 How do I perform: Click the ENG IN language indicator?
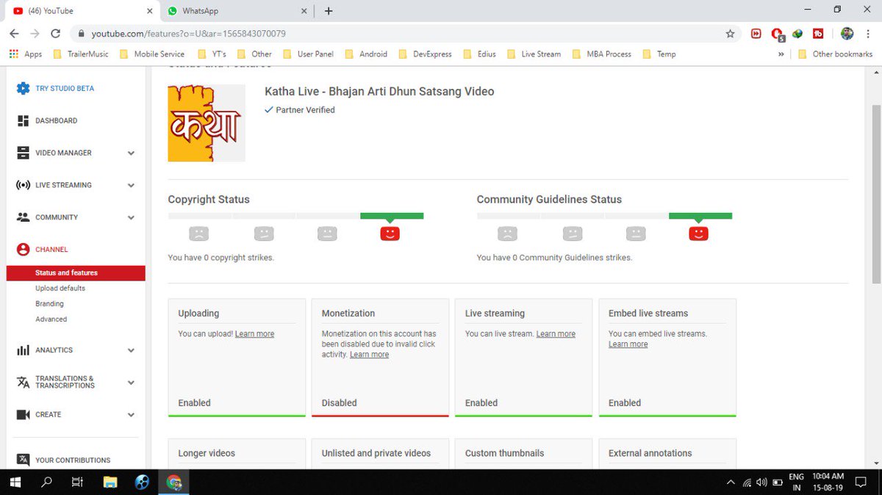(796, 483)
